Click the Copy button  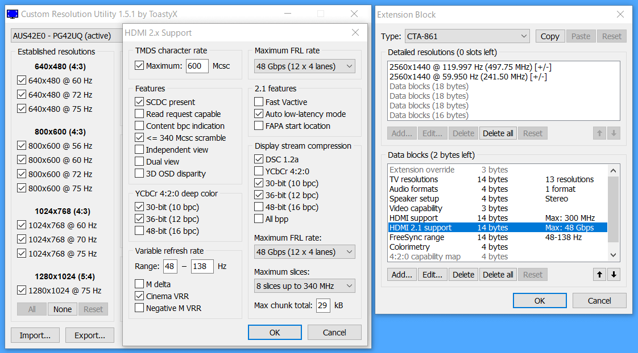[x=550, y=36]
